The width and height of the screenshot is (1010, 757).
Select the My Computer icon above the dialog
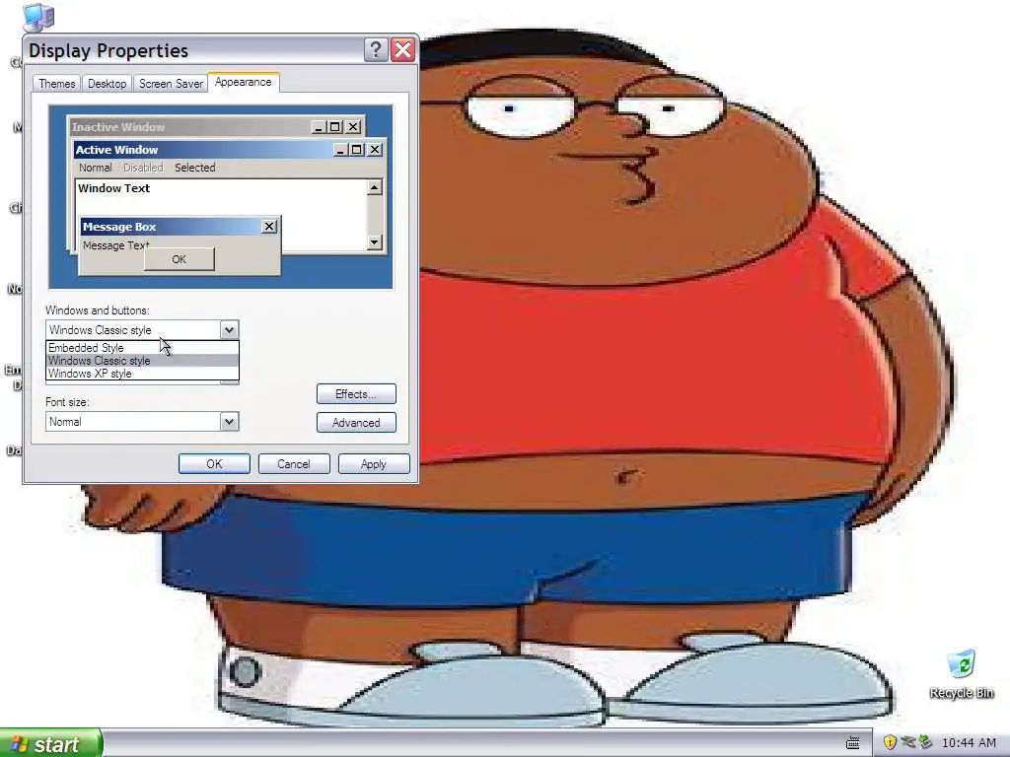tap(38, 18)
